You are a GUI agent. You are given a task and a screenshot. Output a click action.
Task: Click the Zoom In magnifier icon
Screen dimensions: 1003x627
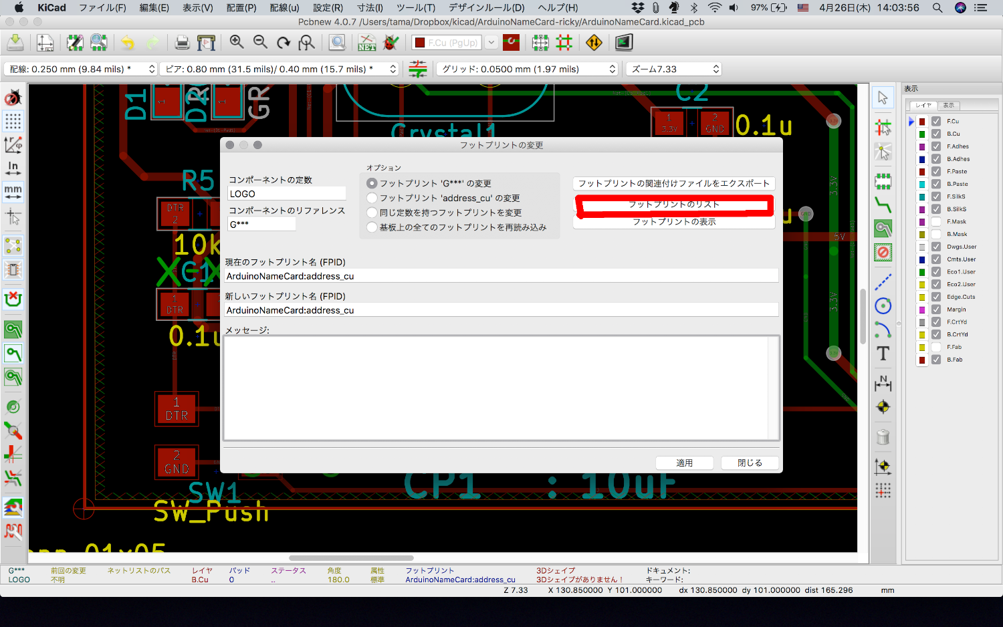[237, 43]
